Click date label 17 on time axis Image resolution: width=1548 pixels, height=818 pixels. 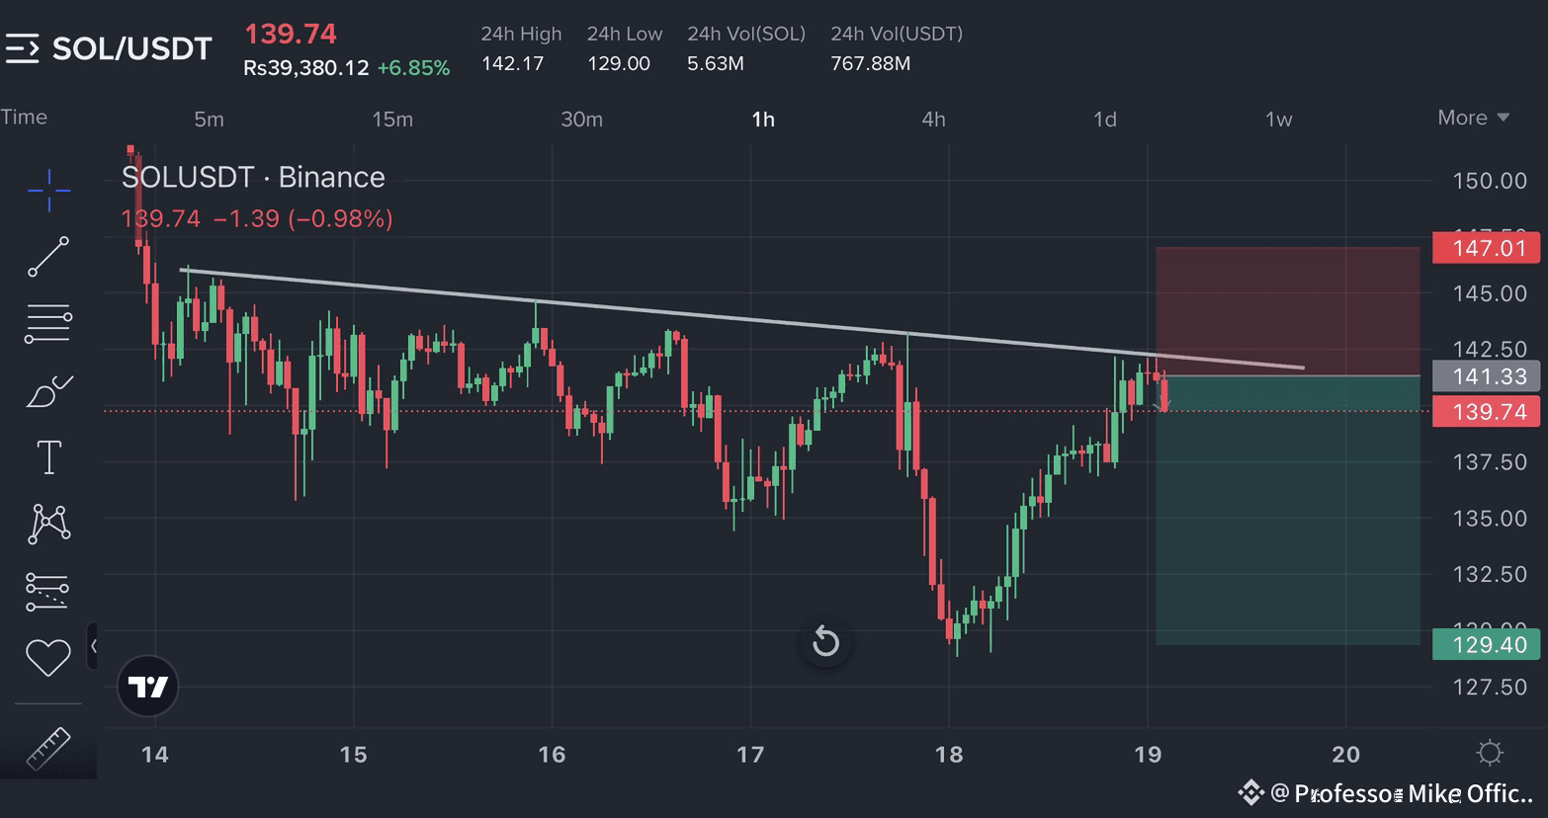(750, 755)
